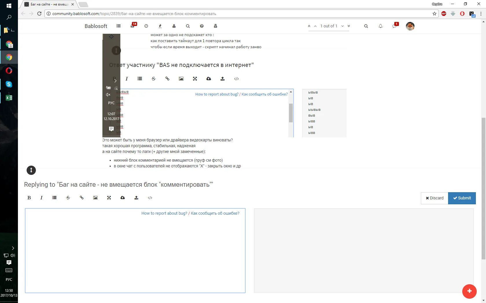Image resolution: width=486 pixels, height=303 pixels.
Task: Open the lock icon in forum navbar
Action: (216, 26)
